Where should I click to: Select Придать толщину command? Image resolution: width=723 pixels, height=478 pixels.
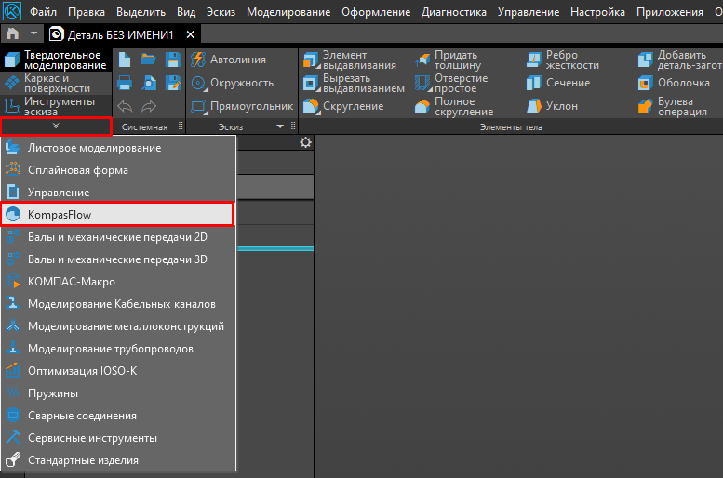[x=449, y=60]
